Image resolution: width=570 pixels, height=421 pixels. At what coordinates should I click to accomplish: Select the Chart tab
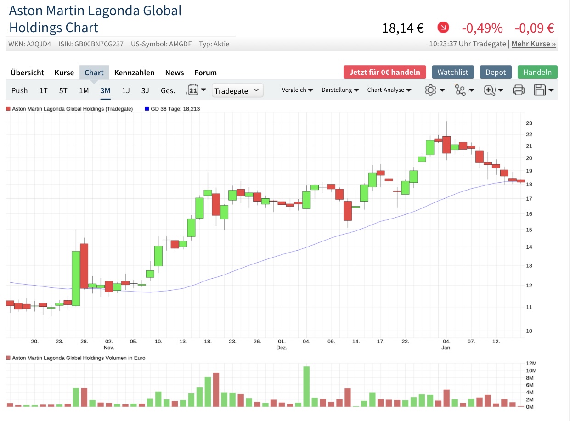point(94,73)
